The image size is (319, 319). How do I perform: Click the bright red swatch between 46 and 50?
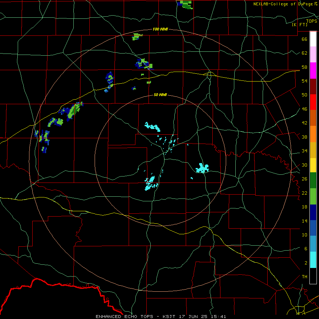click(313, 102)
